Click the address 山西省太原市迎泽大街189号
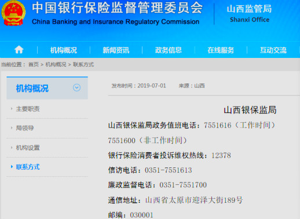The image size is (300, 219). click(194, 200)
